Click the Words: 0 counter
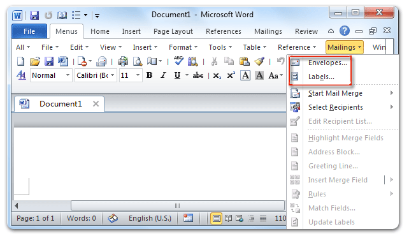 pos(82,218)
